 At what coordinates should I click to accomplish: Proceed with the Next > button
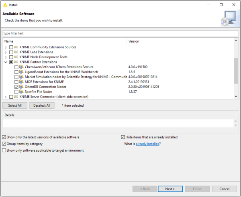tap(170, 189)
